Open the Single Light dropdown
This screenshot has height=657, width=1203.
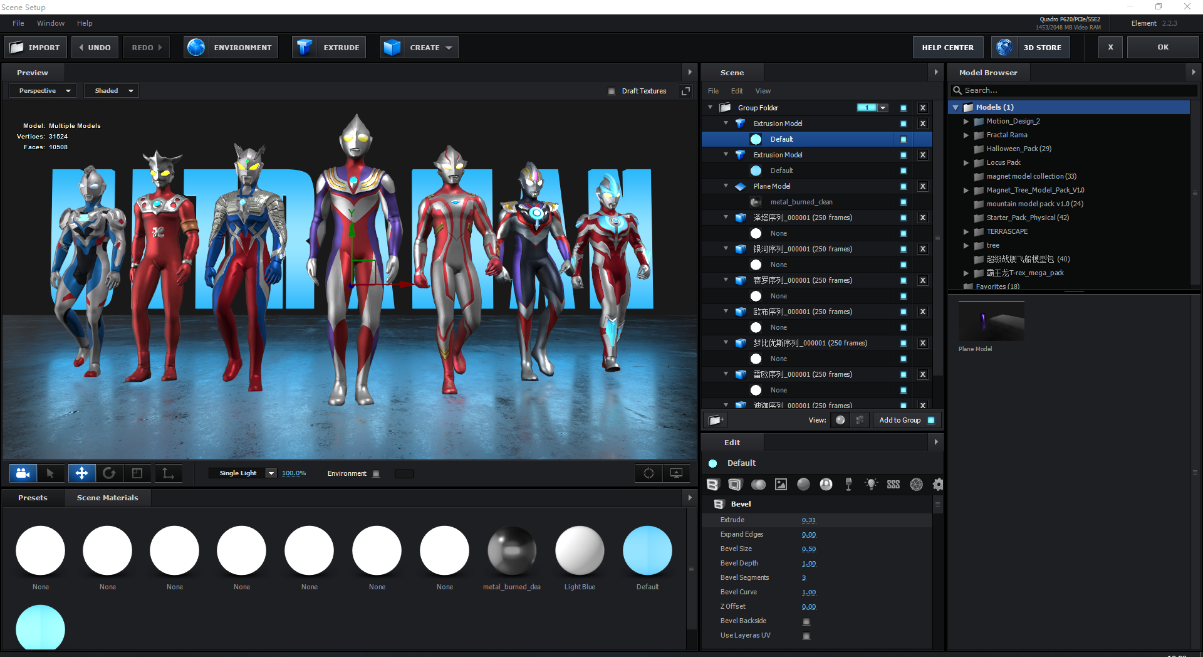pyautogui.click(x=271, y=473)
